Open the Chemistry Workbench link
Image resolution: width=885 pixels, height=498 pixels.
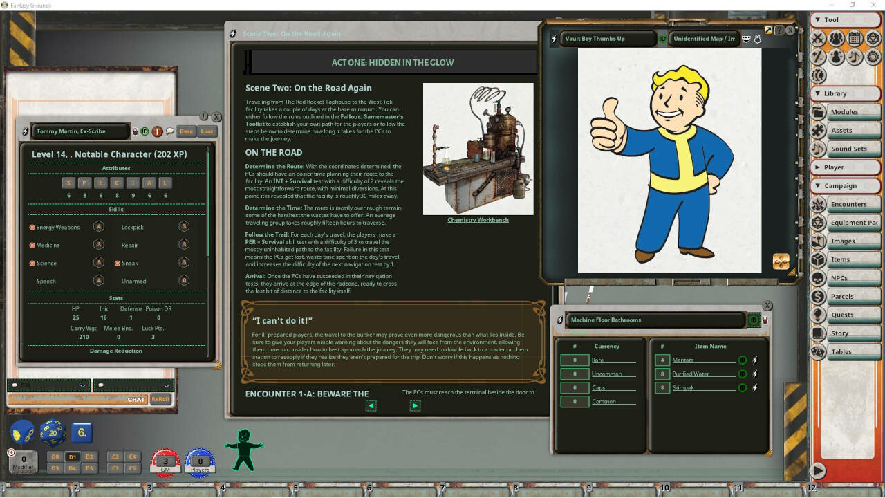478,220
